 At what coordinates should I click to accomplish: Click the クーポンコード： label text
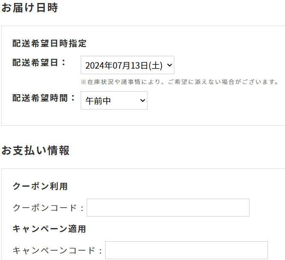tap(48, 208)
